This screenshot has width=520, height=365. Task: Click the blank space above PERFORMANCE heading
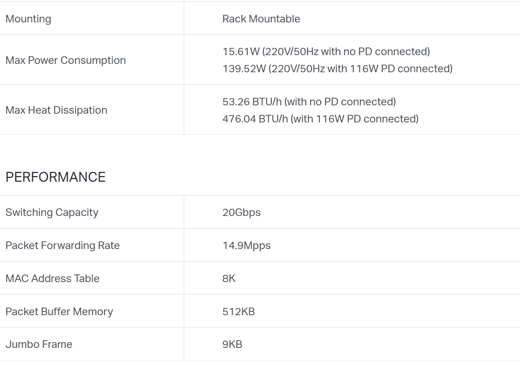[x=260, y=150]
